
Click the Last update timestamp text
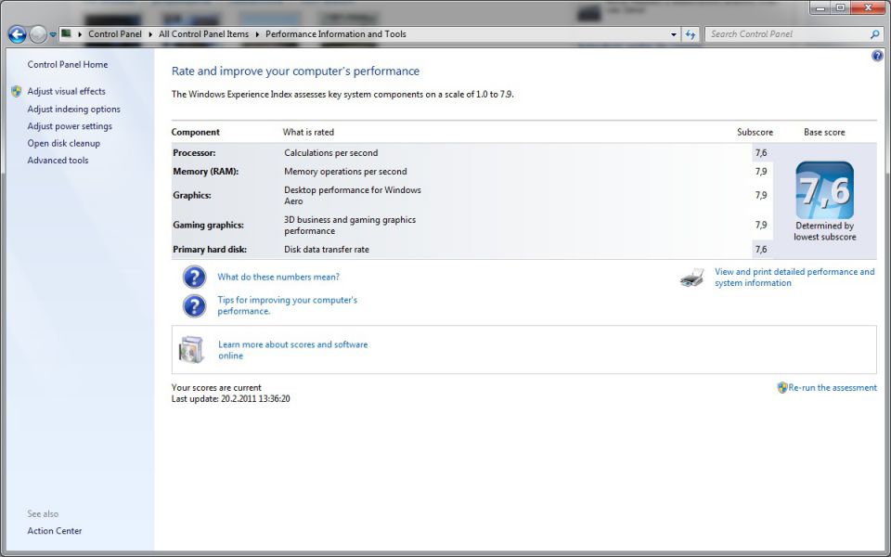[x=231, y=399]
